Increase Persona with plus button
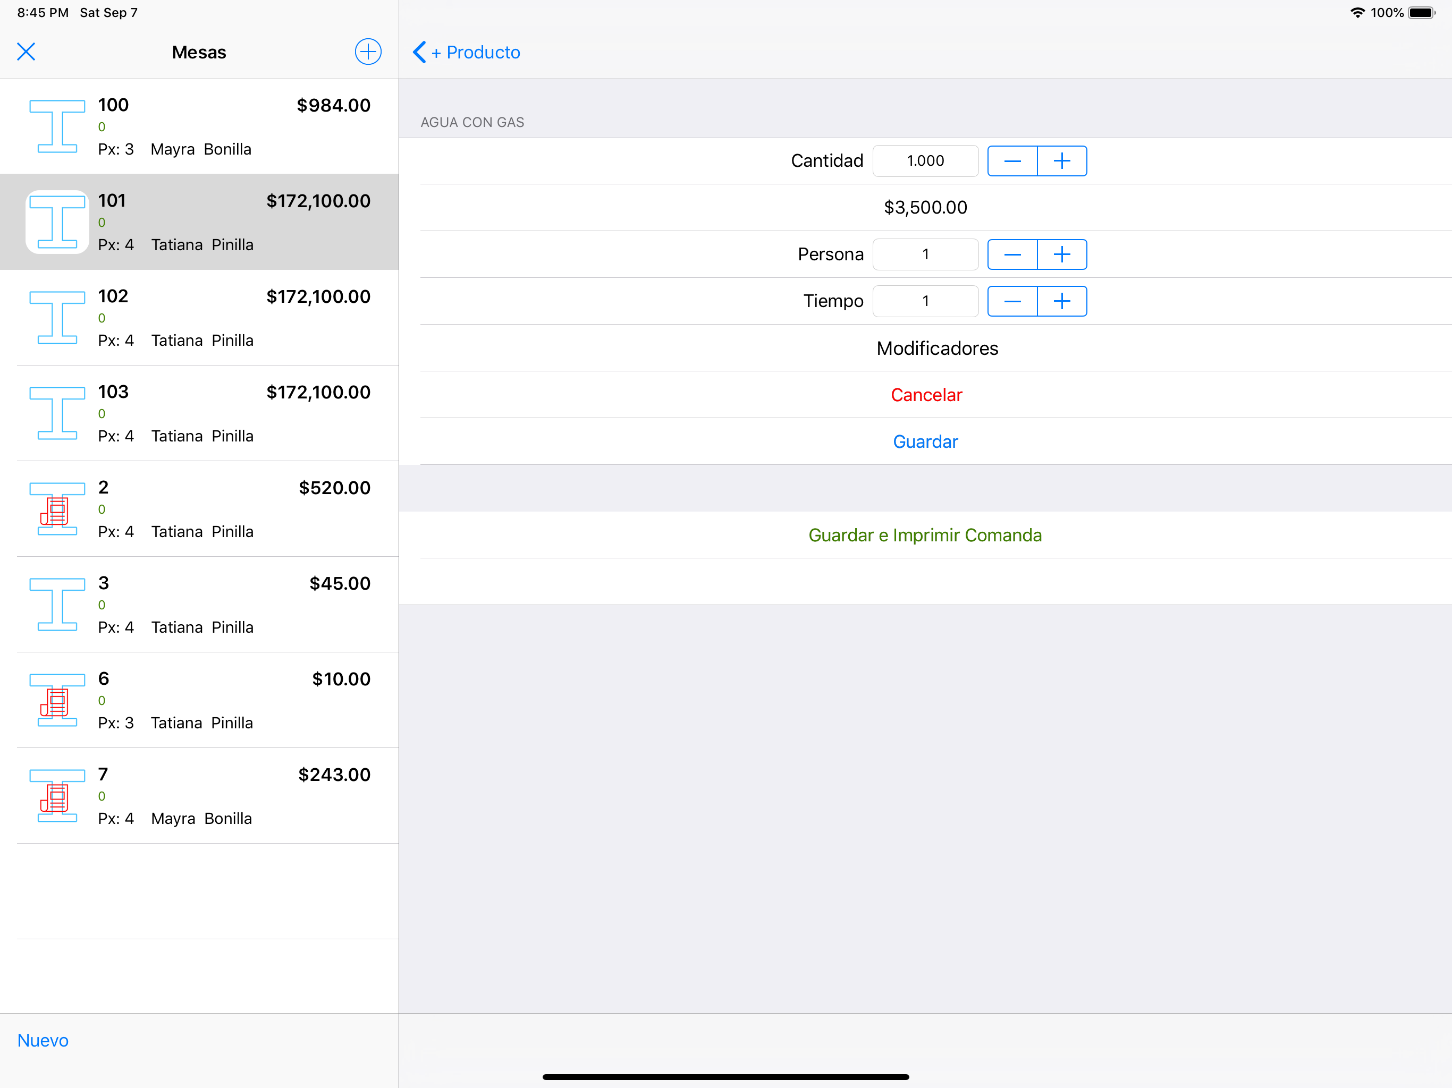 click(1062, 254)
